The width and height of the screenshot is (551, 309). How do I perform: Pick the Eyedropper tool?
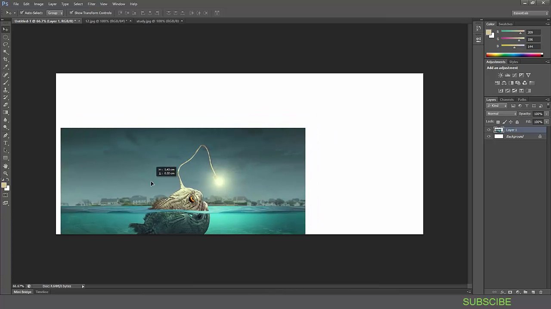6,67
